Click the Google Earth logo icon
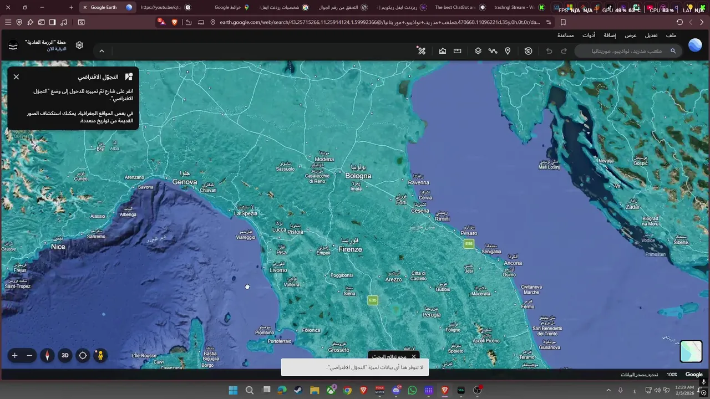710x399 pixels. coord(695,45)
